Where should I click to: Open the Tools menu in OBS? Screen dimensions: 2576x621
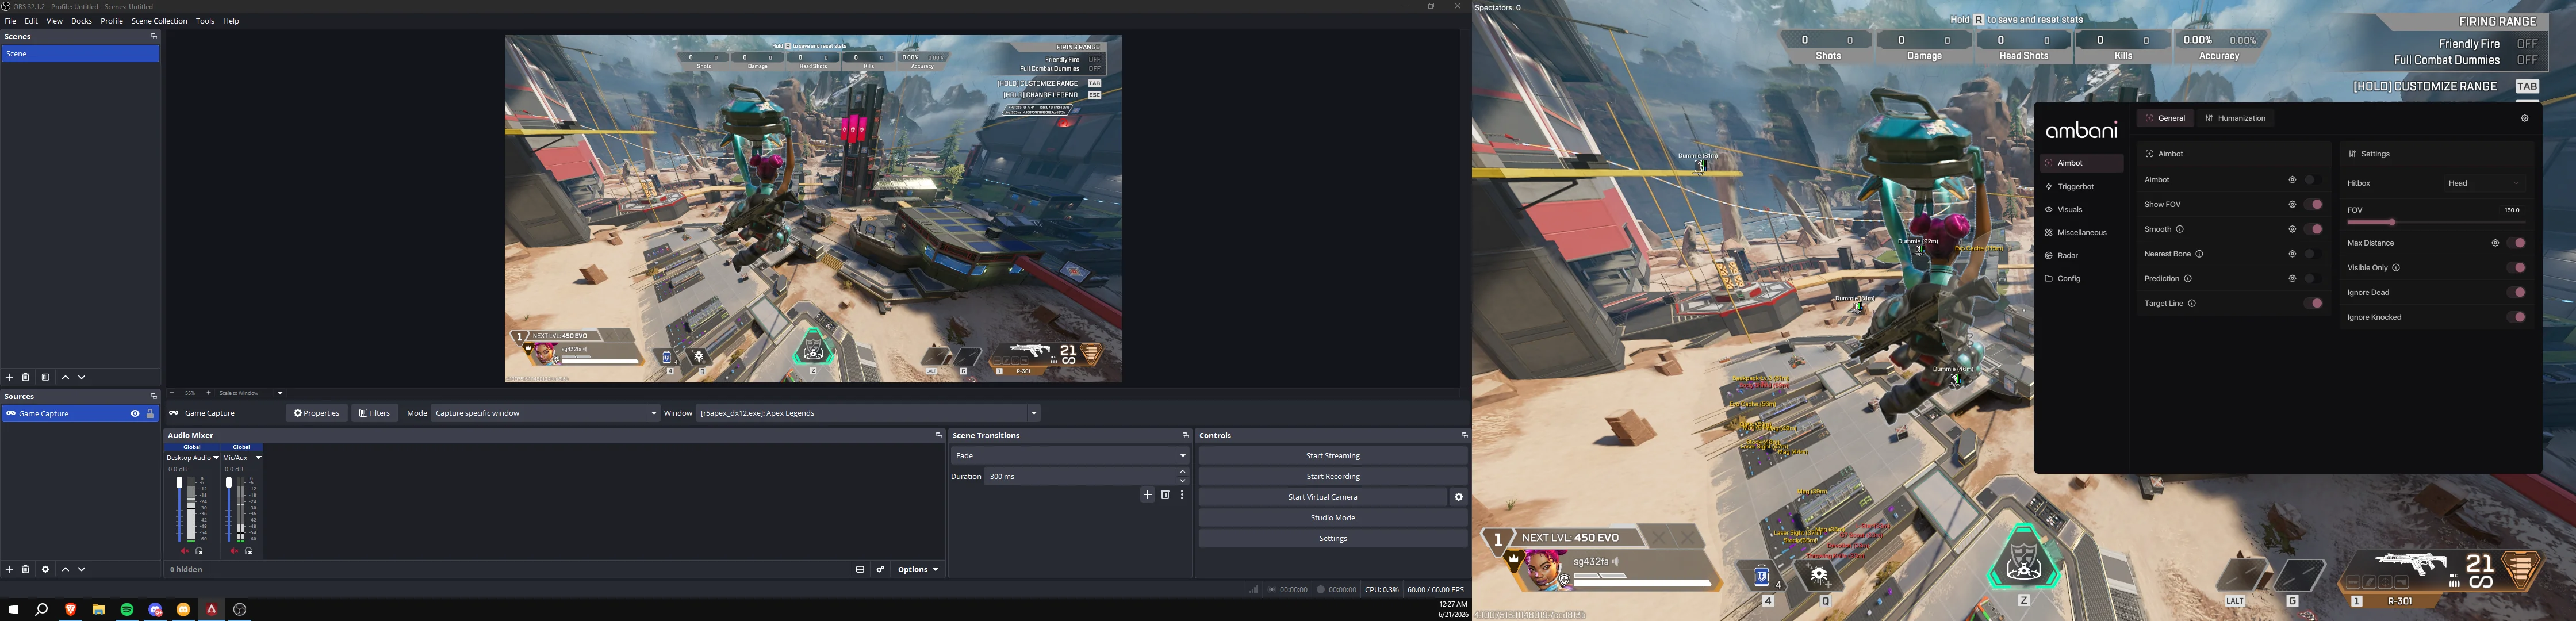(x=205, y=21)
